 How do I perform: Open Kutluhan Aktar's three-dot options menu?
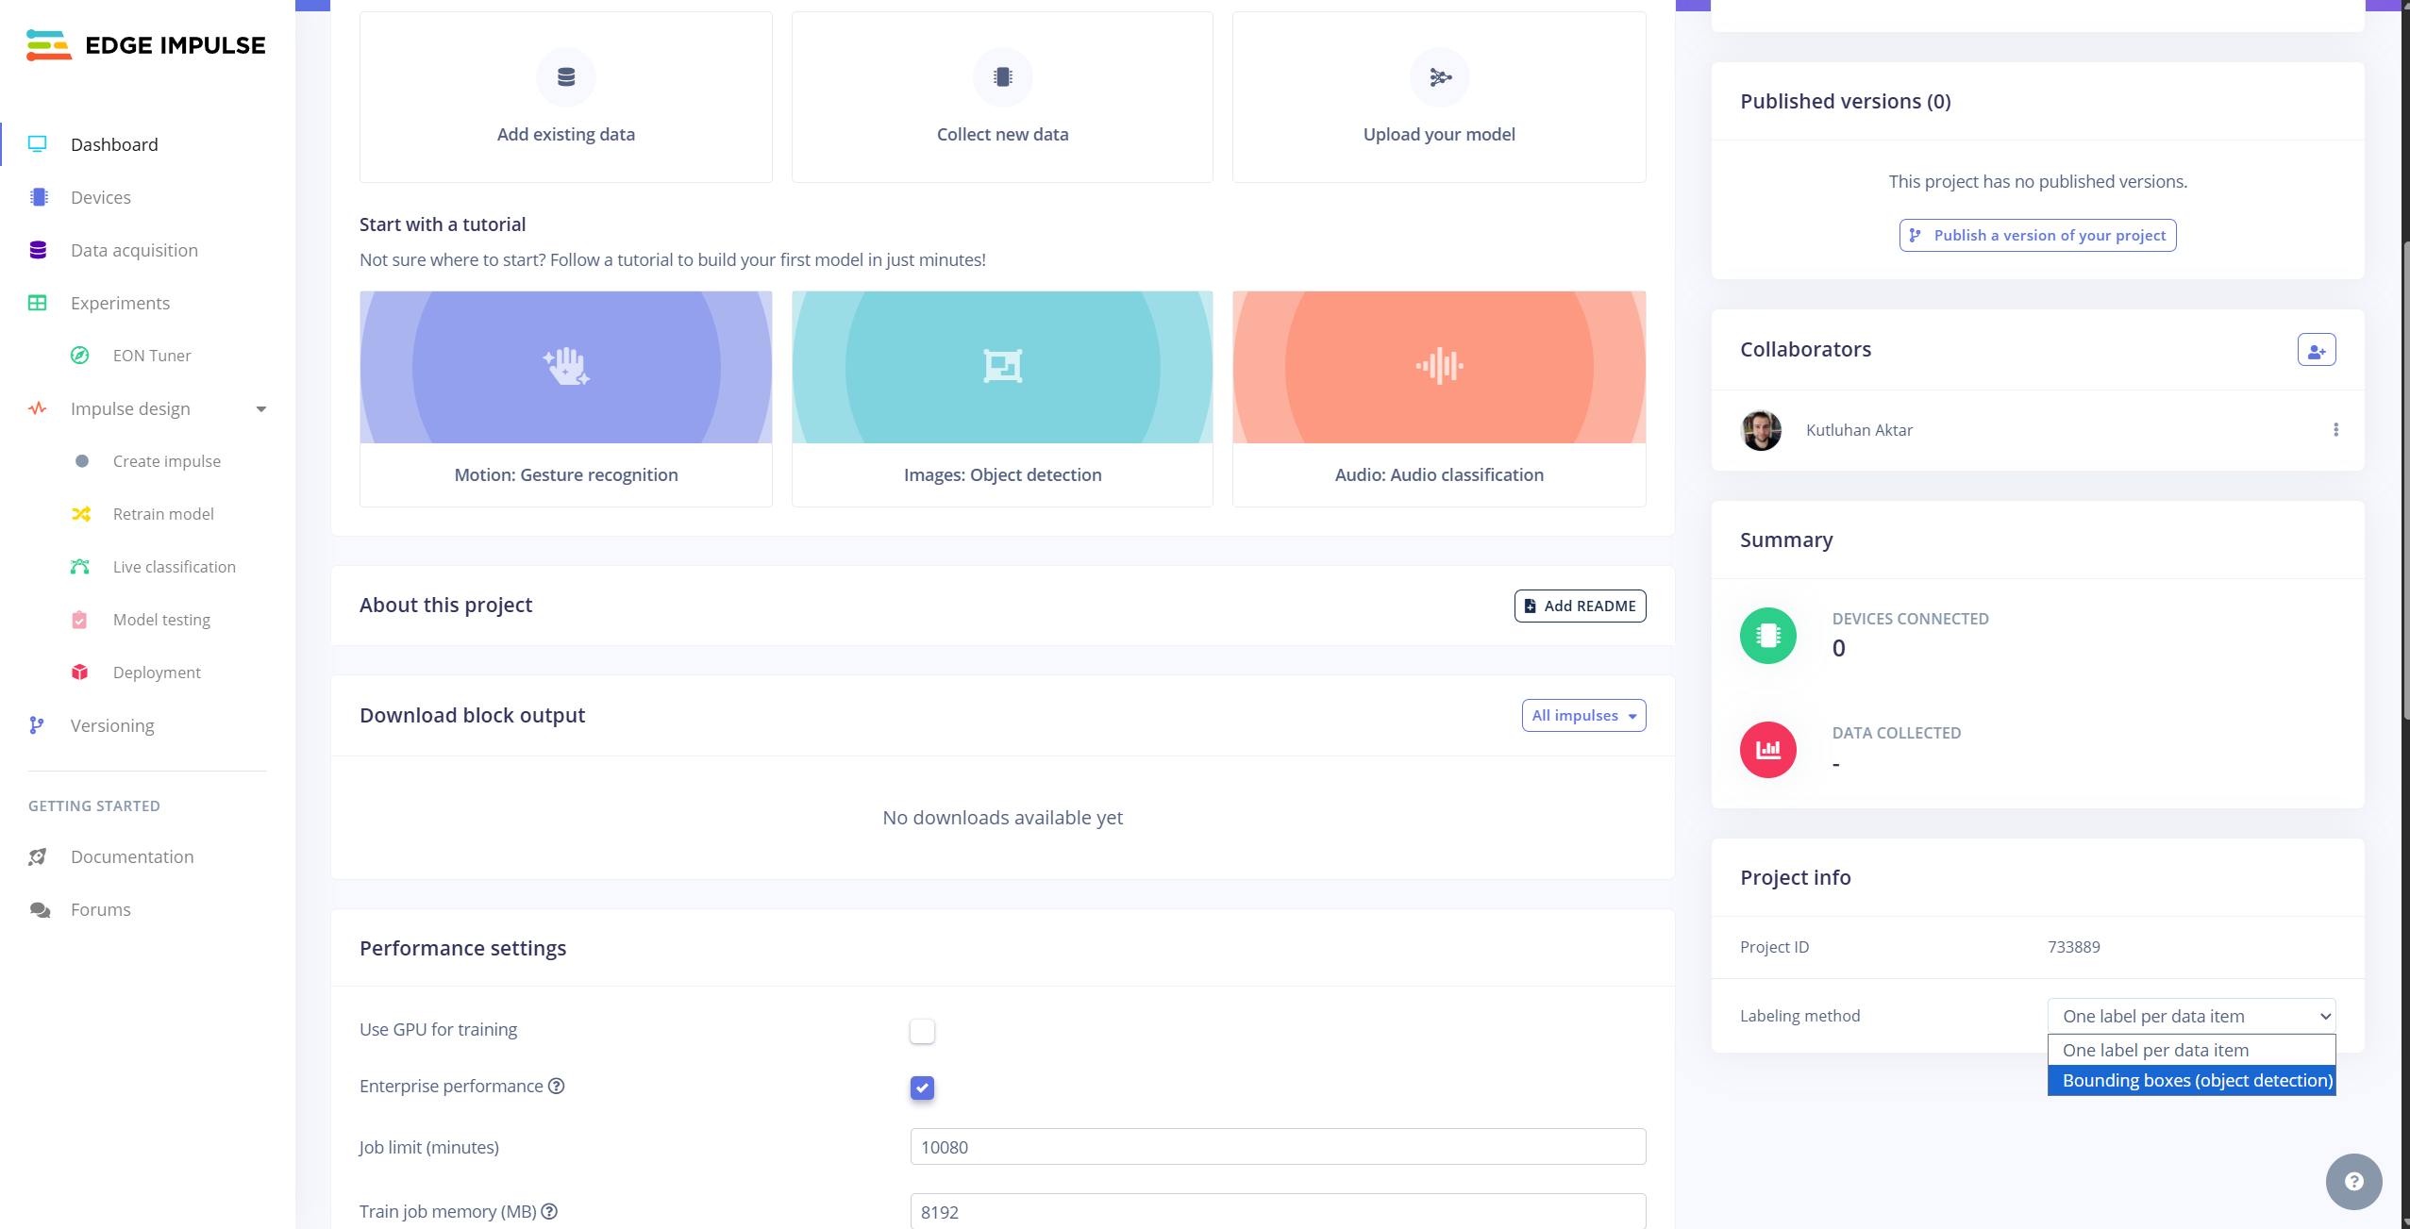tap(2335, 430)
